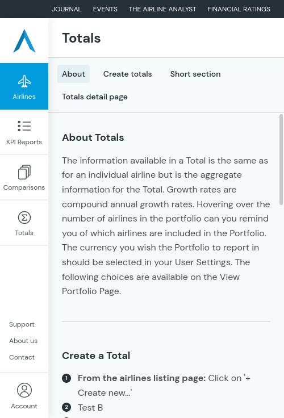Open THE AIRLINE ANALYST menu item
This screenshot has height=418, width=284.
[x=162, y=9]
